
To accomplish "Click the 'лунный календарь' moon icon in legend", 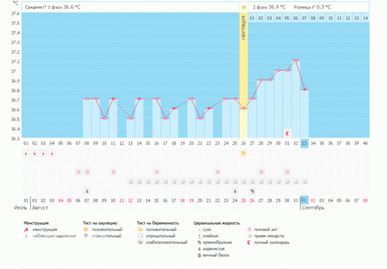I will point(250,243).
